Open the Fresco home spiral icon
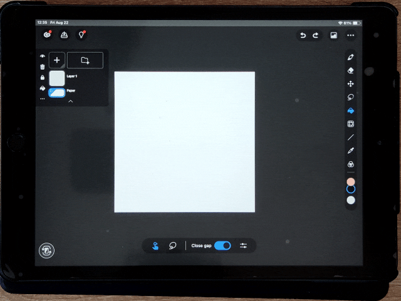This screenshot has width=401, height=301. point(47,34)
